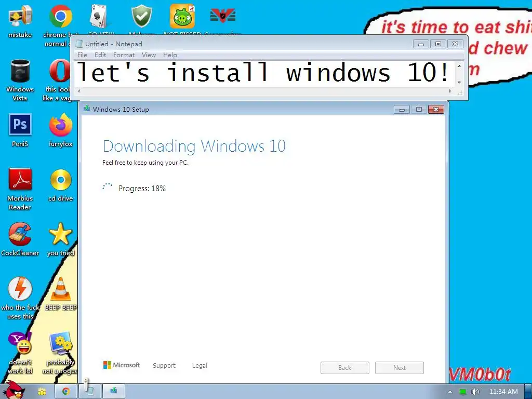532x399 pixels.
Task: Open the Notepad File menu
Action: tap(82, 55)
